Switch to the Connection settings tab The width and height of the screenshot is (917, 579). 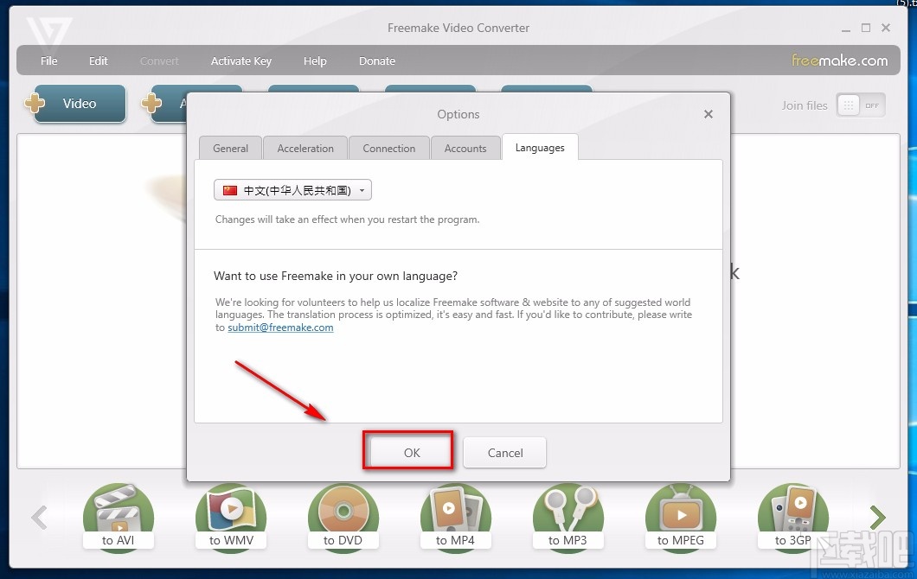388,148
